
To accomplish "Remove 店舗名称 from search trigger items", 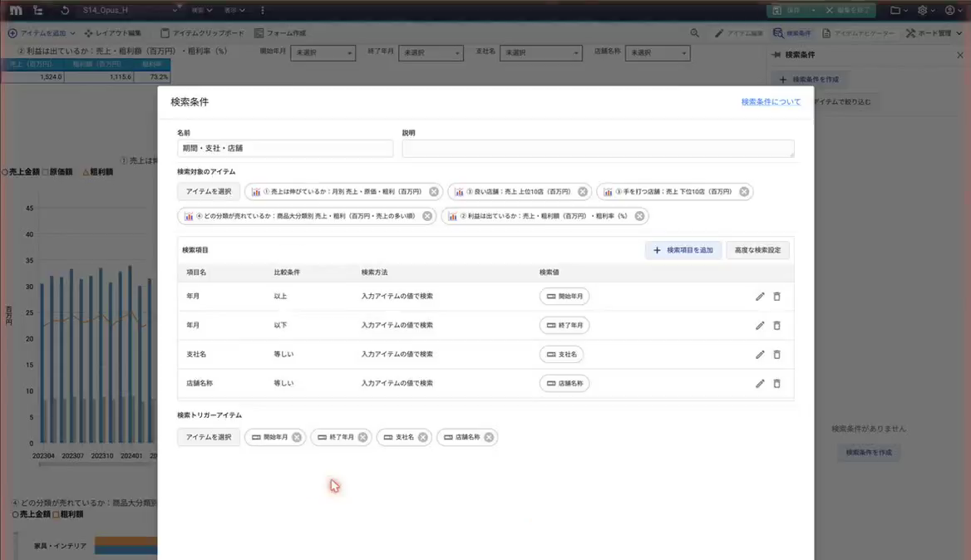I will point(489,438).
